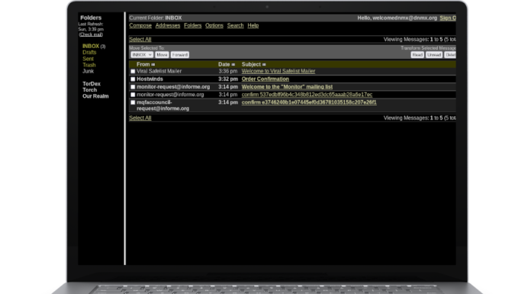Open Folders in the top menu
531x294 pixels.
point(193,25)
